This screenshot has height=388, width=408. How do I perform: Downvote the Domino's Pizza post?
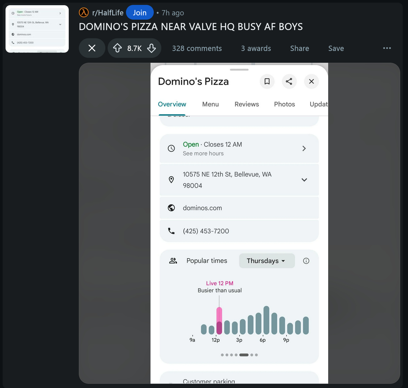[151, 48]
